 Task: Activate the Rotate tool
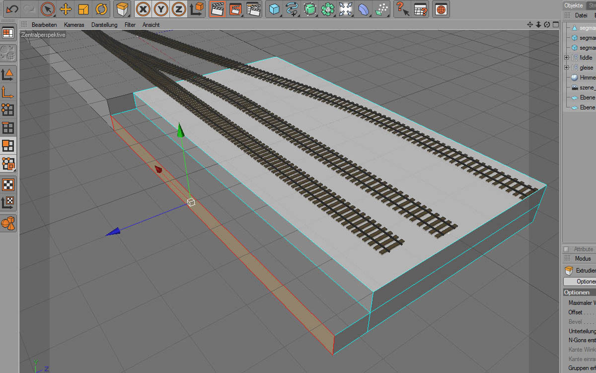[101, 9]
